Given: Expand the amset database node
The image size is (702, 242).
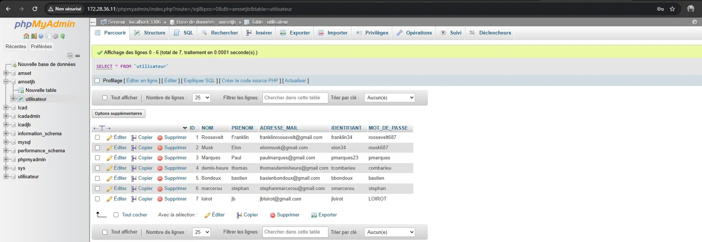Looking at the screenshot, I should point(6,73).
